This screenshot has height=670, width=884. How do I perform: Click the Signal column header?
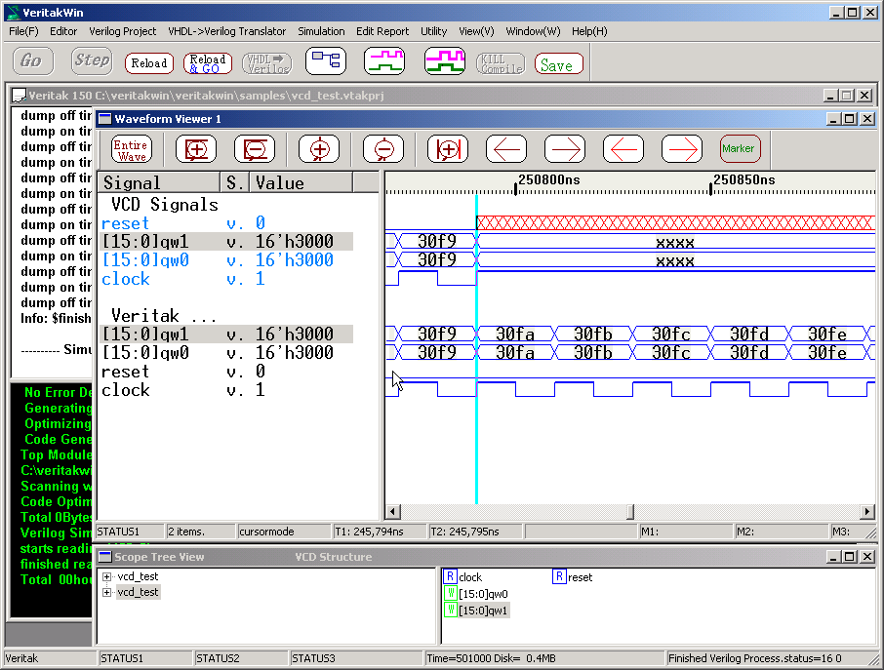[x=159, y=182]
